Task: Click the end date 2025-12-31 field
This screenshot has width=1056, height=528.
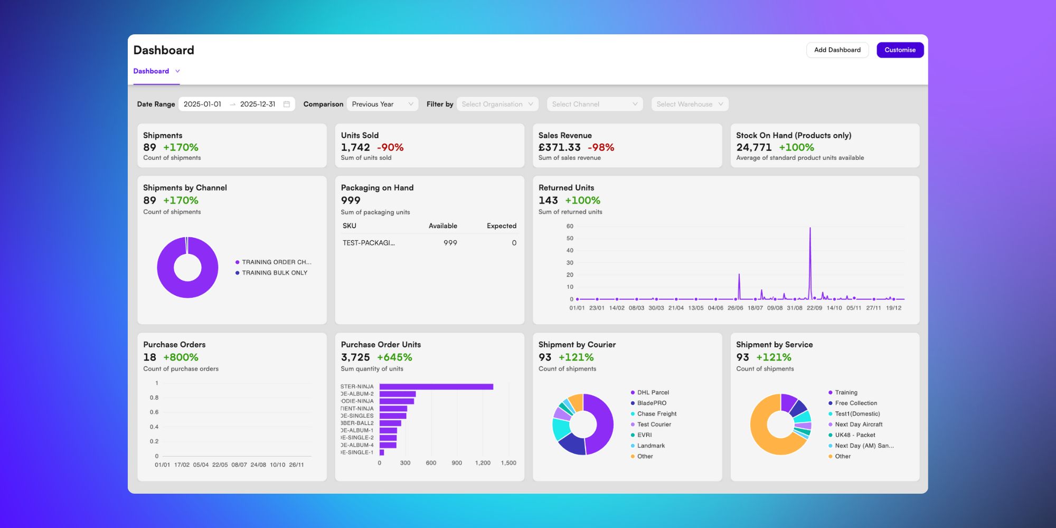Action: click(x=258, y=105)
